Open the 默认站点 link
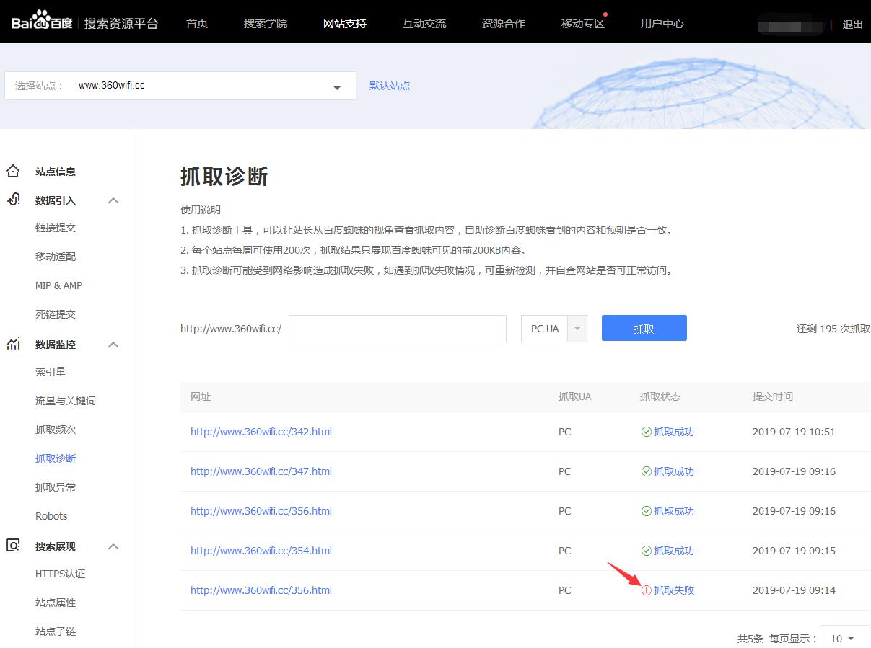871x648 pixels. tap(389, 86)
